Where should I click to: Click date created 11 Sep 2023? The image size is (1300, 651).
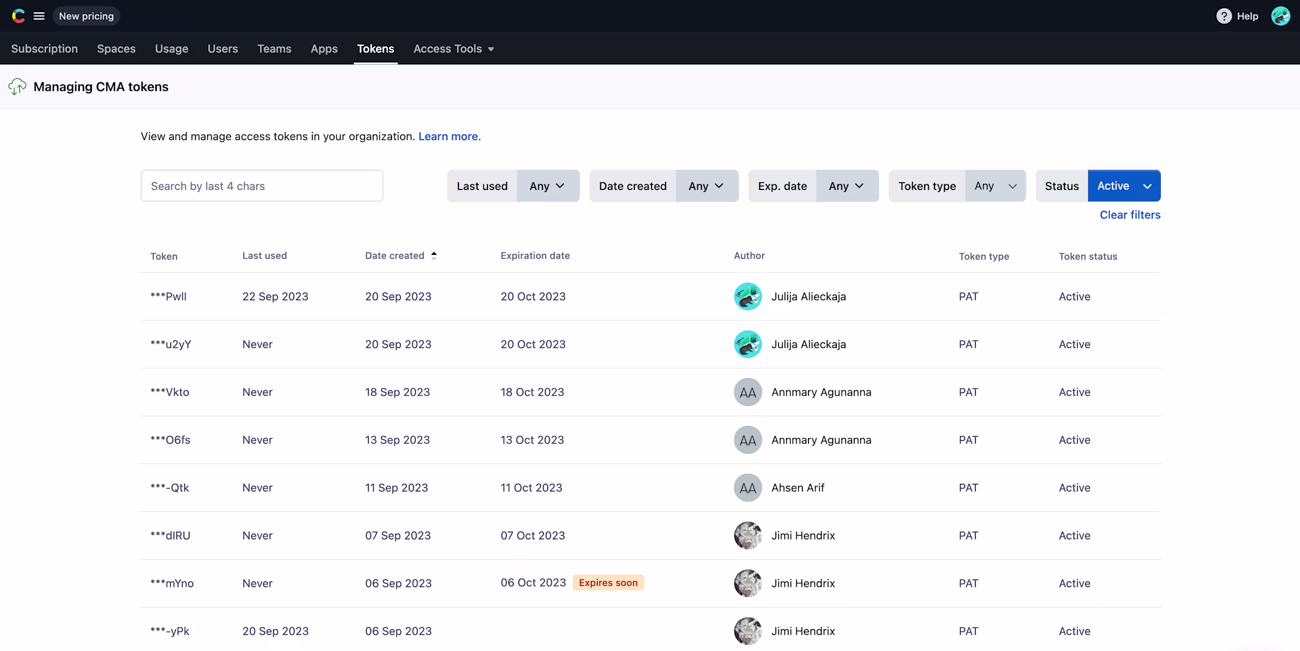tap(397, 487)
